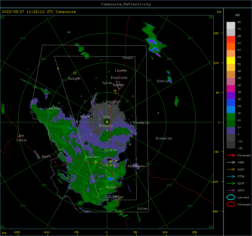Select the red 65 dBZ color swatch
This screenshot has width=252, height=236.
point(231,40)
